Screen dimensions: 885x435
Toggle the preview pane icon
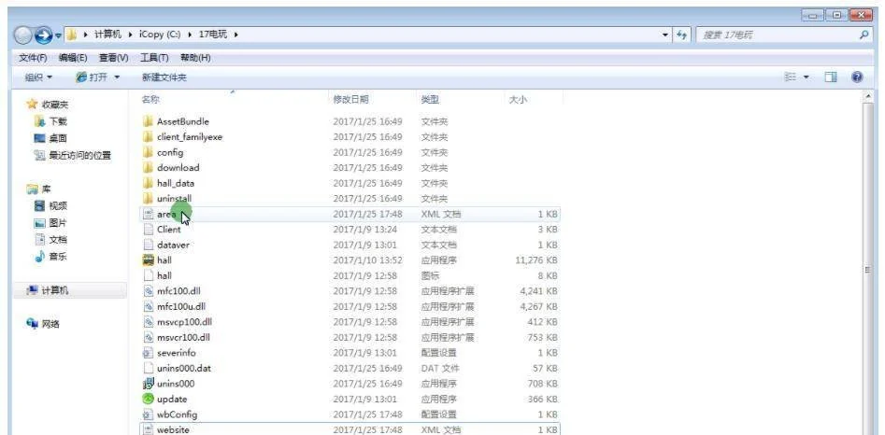[830, 77]
